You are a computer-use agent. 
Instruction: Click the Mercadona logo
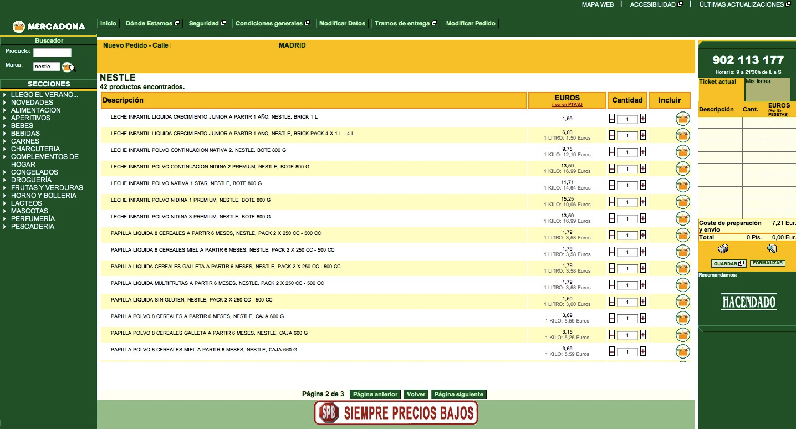point(49,26)
